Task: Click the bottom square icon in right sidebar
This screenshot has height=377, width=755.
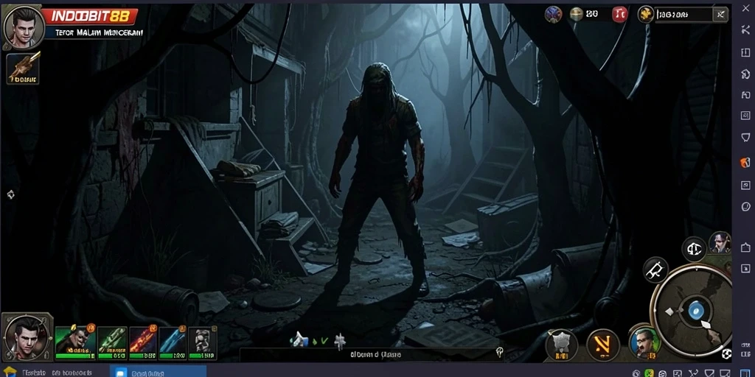Action: (x=745, y=268)
